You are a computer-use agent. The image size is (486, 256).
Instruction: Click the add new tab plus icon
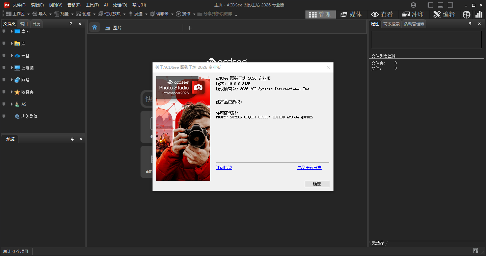click(190, 28)
